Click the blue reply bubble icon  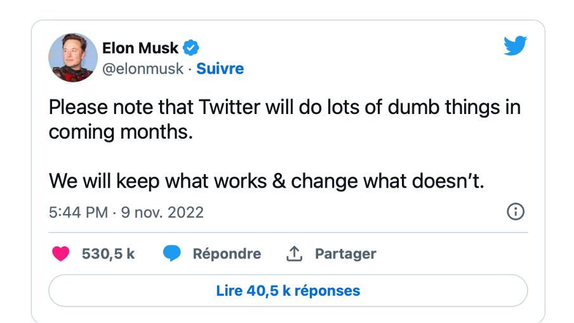click(x=172, y=254)
